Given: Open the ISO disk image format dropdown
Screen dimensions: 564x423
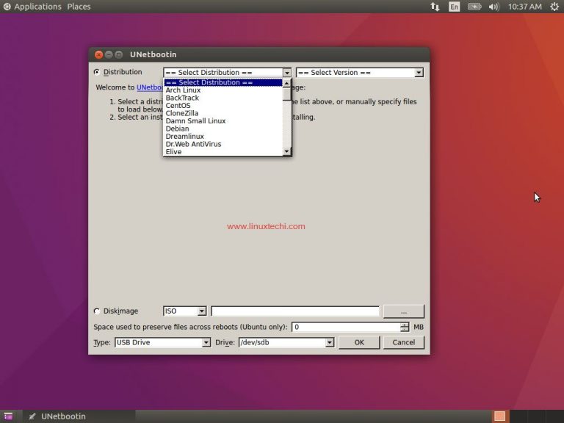Looking at the screenshot, I should point(202,311).
